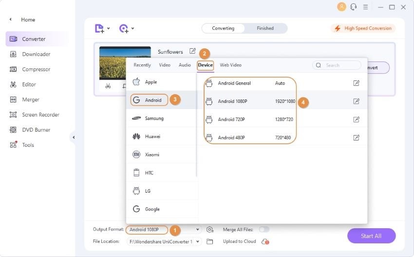
Task: Edit Android General preset settings
Action: (x=356, y=83)
